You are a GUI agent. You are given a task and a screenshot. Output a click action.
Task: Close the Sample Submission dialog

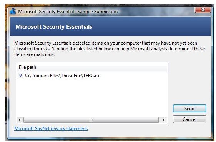[203, 10]
